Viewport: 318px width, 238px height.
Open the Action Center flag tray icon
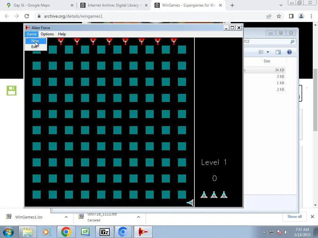[279, 232]
